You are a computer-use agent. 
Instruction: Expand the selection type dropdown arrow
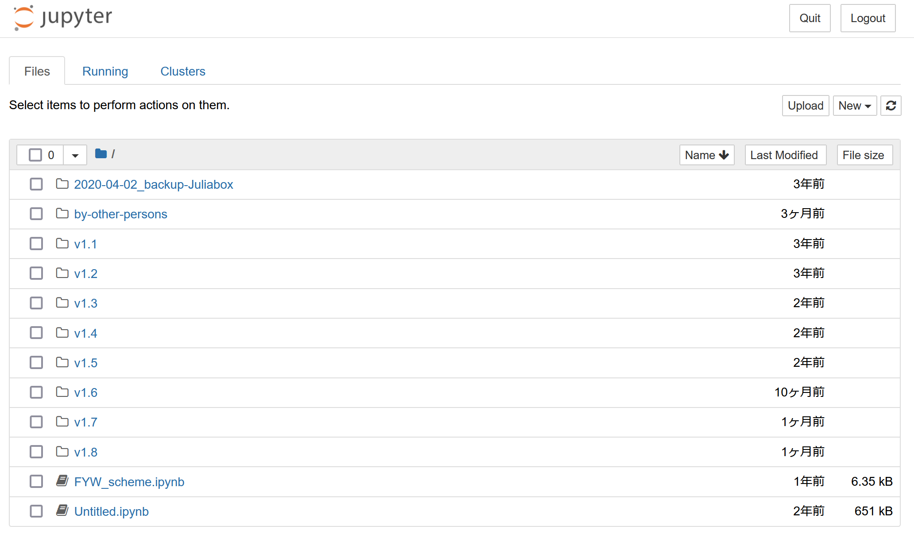(75, 155)
